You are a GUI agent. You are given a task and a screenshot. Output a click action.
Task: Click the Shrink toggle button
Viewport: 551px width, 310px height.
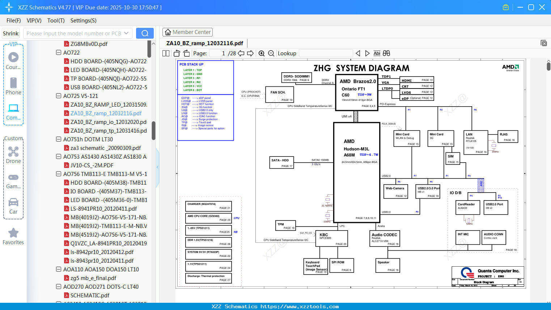11,33
